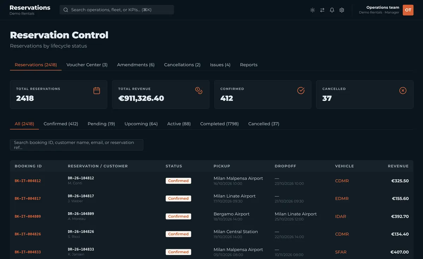Click Milan Linate Airport dropoff cell
The image size is (423, 259).
pyautogui.click(x=295, y=214)
